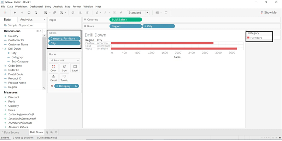Click the Category pill on Marks card

tap(66, 86)
